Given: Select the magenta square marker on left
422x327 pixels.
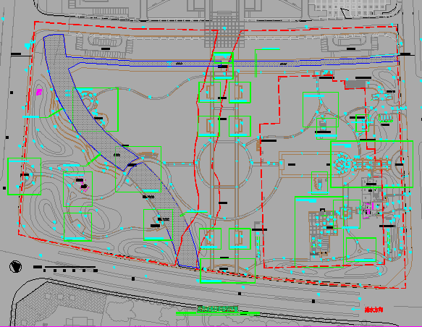Looking at the screenshot, I should 39,92.
